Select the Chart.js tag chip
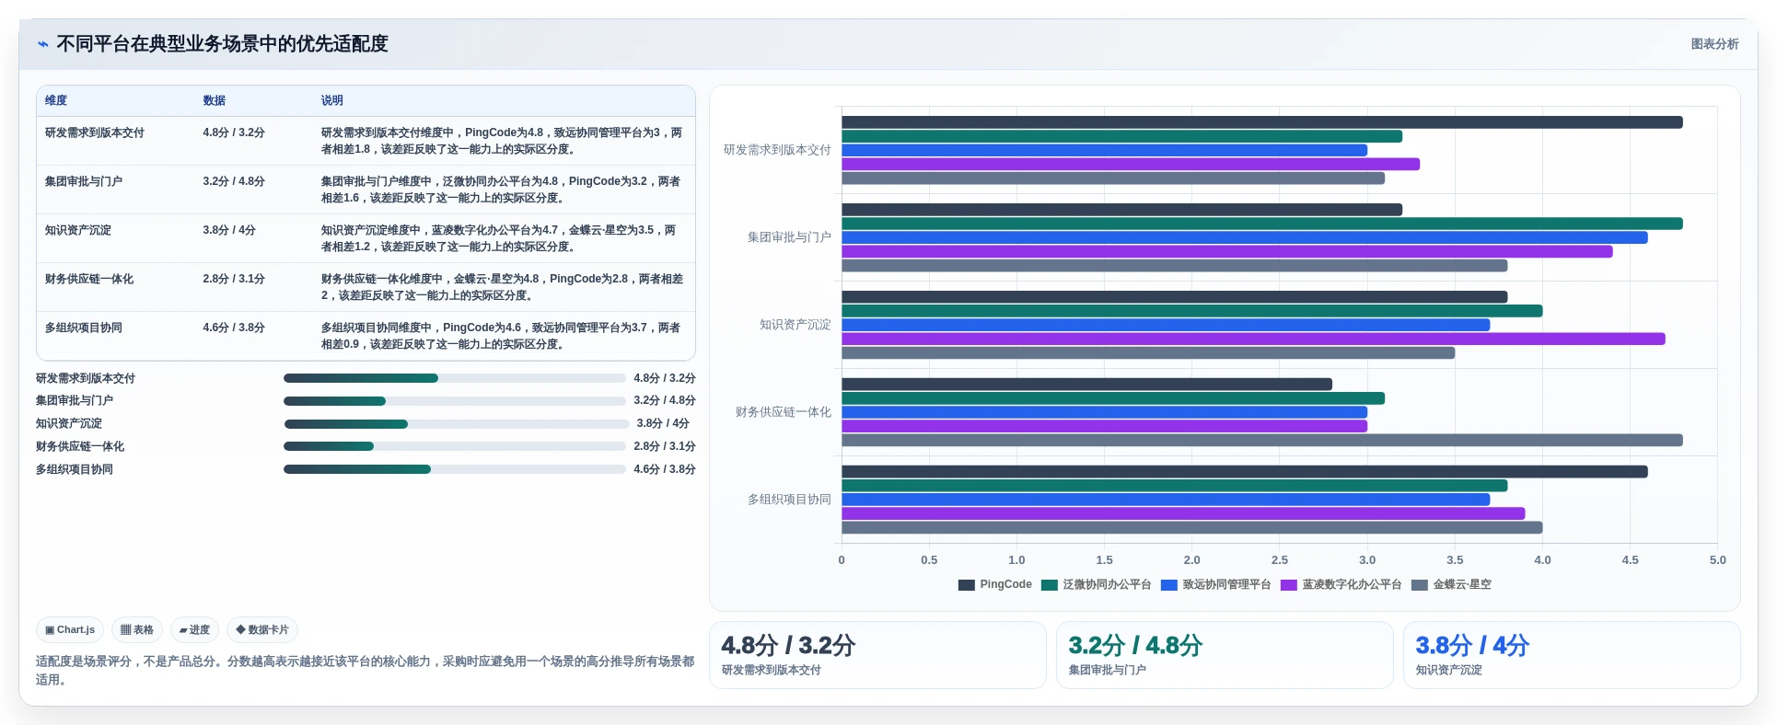 (x=70, y=630)
